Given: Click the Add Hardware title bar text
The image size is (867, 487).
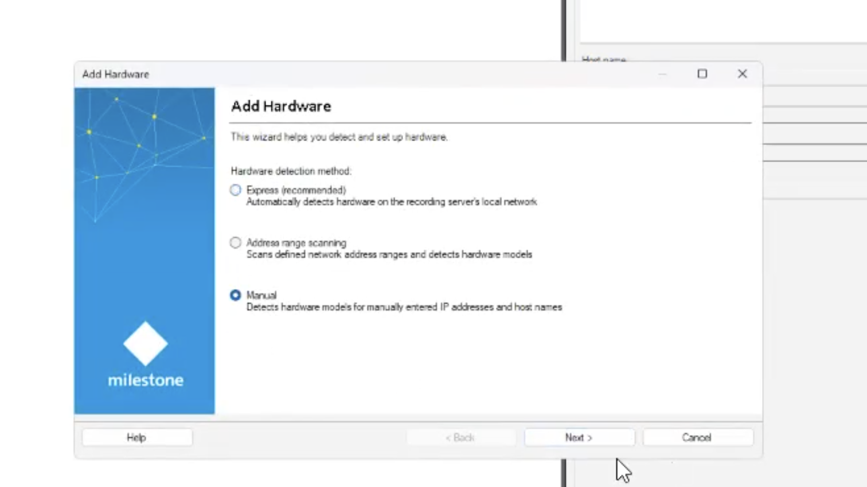Looking at the screenshot, I should [116, 74].
